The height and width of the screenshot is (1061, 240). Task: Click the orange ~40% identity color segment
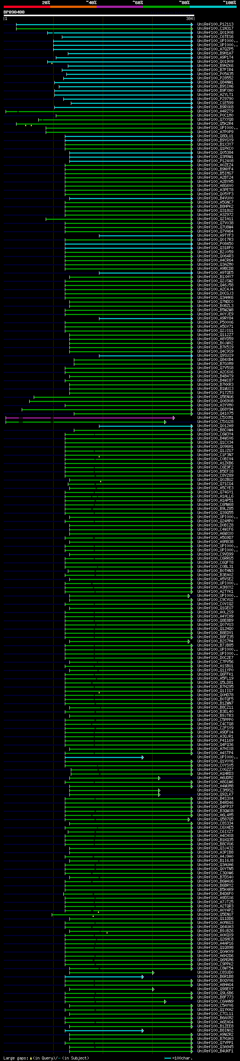(x=73, y=7)
